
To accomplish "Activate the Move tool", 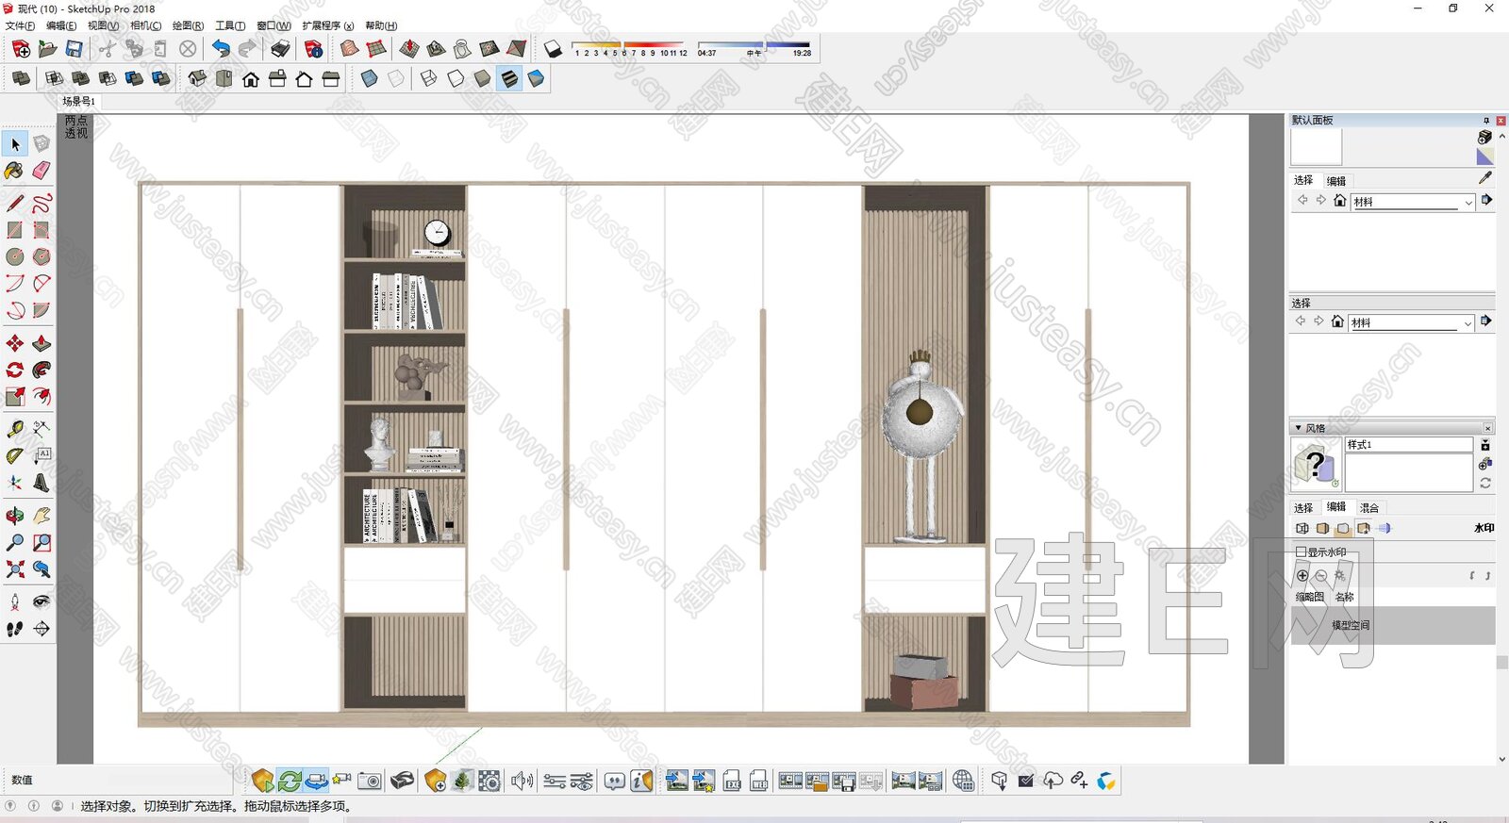I will tap(15, 343).
